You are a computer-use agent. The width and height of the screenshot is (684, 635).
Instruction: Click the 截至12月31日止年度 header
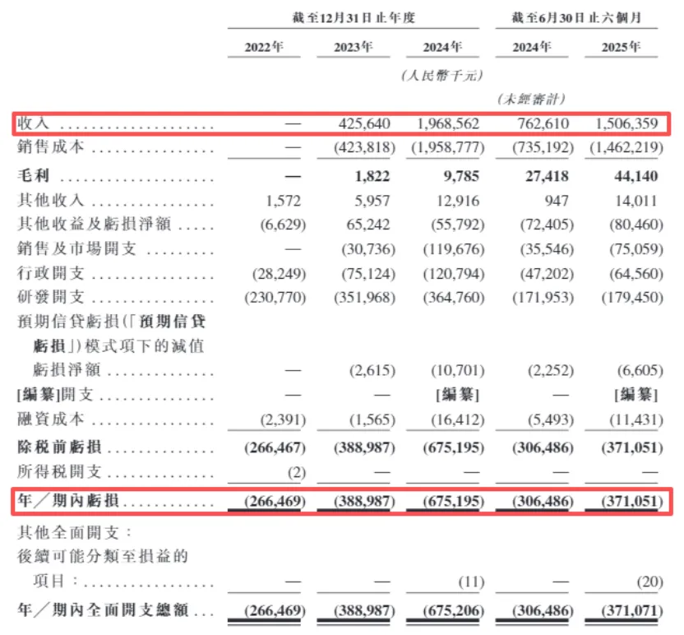pos(354,16)
